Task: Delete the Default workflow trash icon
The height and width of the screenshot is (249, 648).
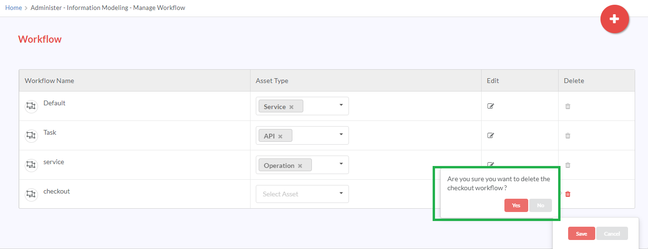Action: [x=568, y=106]
